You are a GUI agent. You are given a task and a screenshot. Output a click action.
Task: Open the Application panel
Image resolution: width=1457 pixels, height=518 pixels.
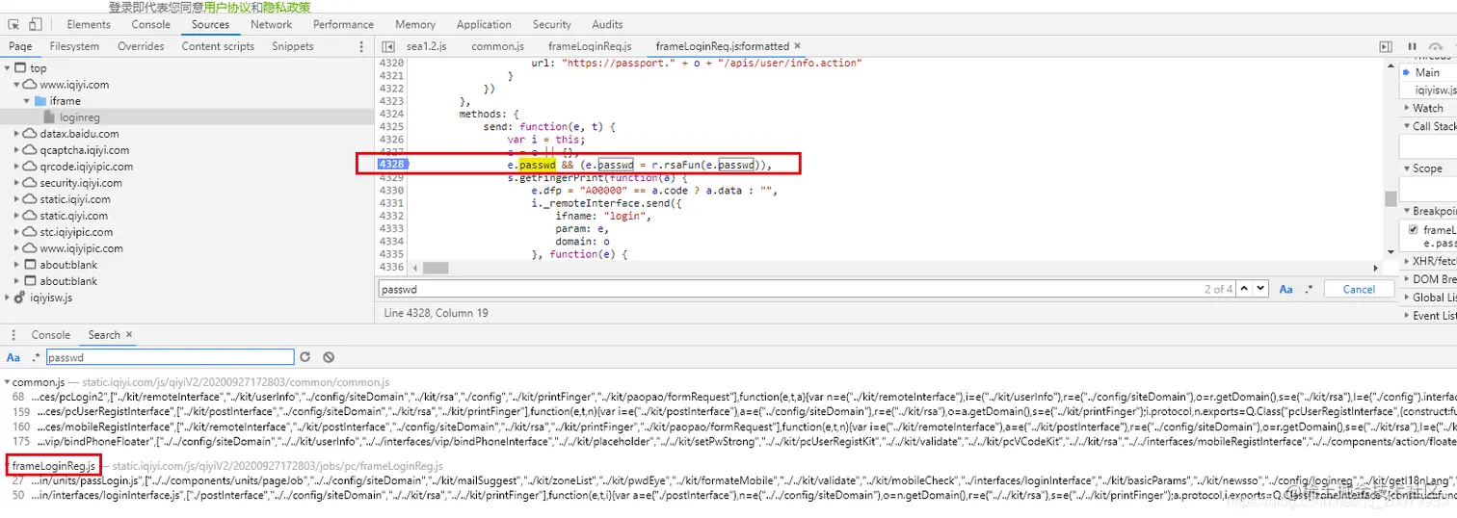(x=484, y=24)
